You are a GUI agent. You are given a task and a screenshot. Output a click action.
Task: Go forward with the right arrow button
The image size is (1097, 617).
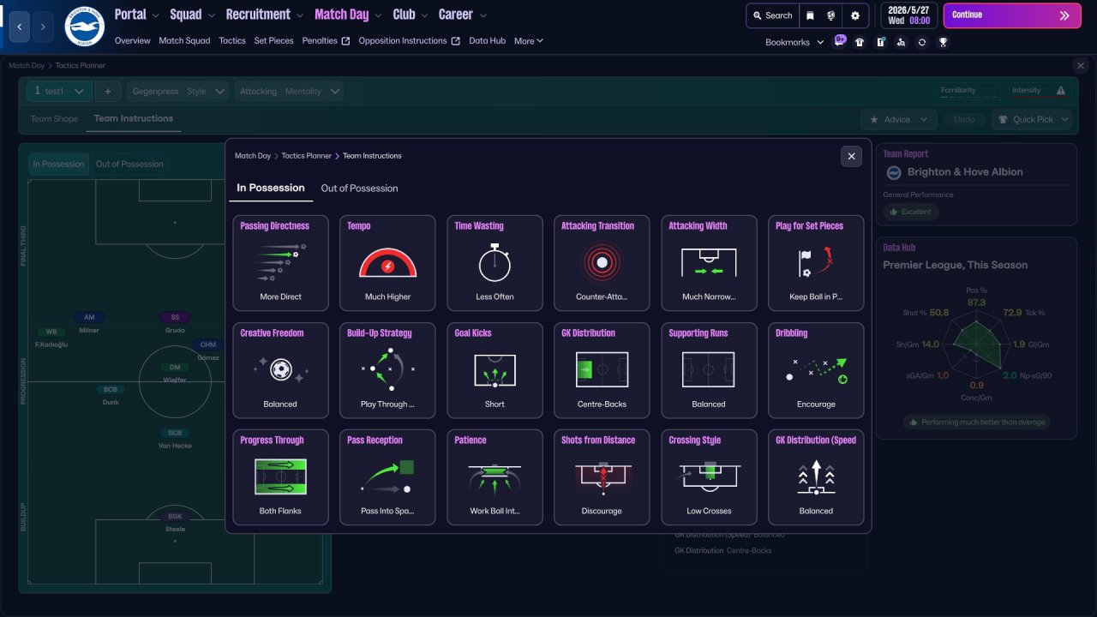(43, 27)
